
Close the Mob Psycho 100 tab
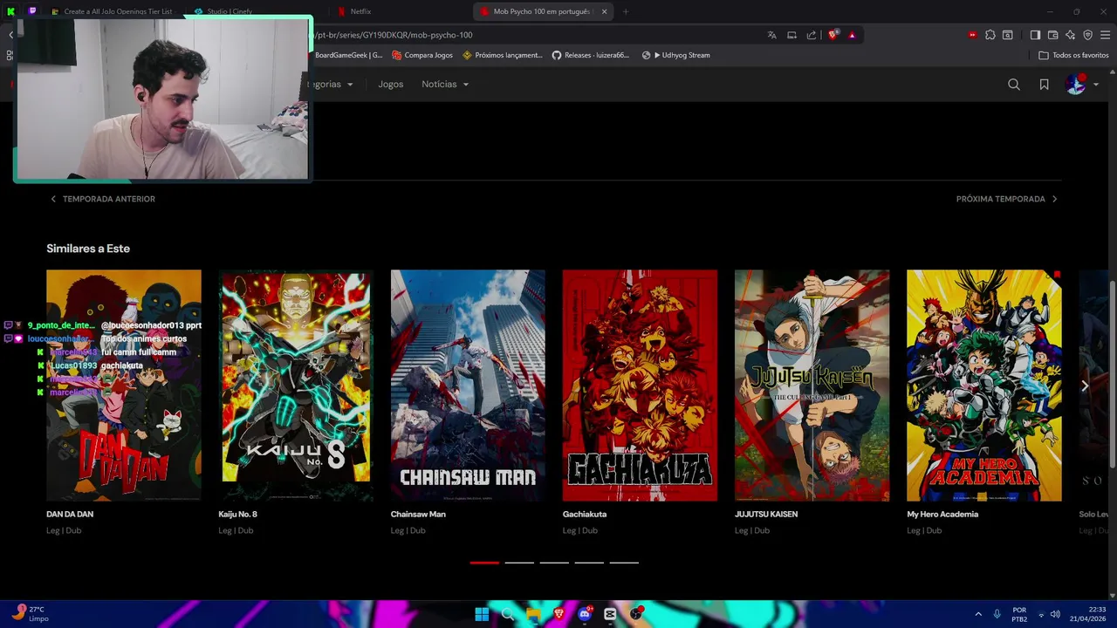click(x=604, y=11)
